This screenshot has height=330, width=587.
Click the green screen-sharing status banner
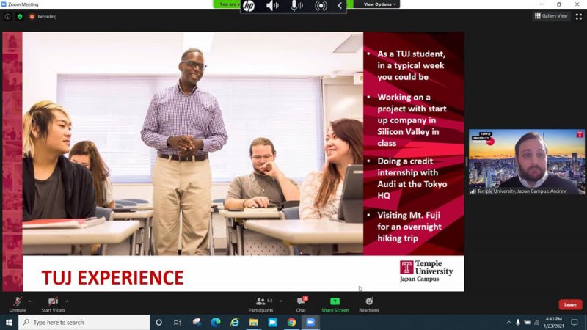pos(227,4)
